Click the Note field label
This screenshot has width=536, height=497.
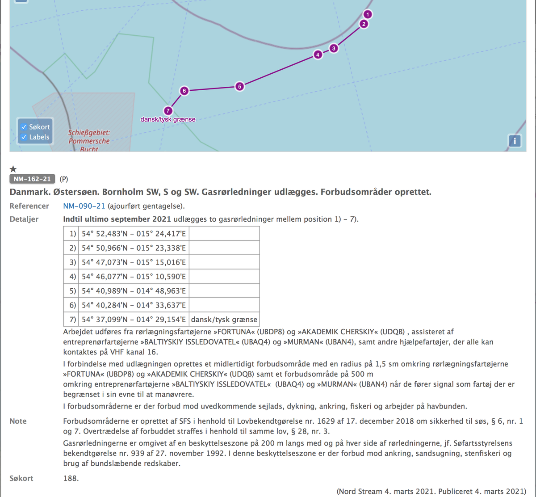(18, 421)
